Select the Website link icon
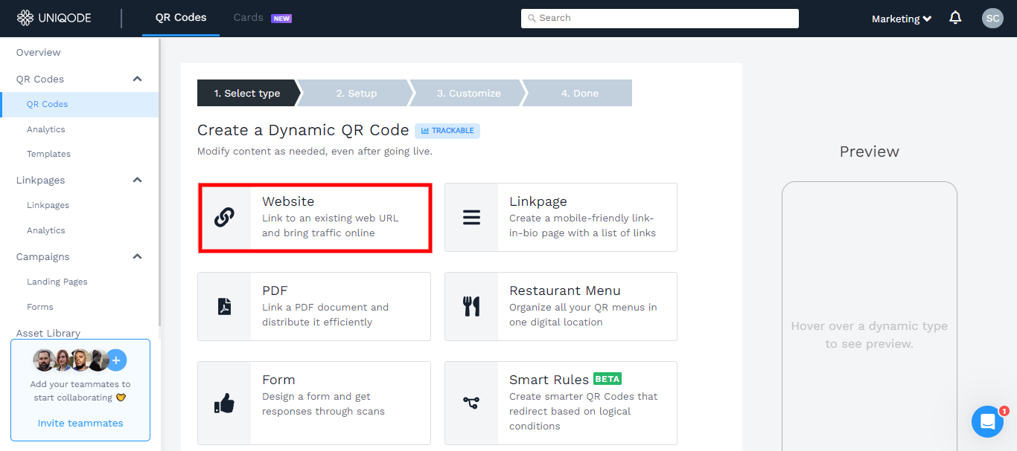 tap(225, 216)
